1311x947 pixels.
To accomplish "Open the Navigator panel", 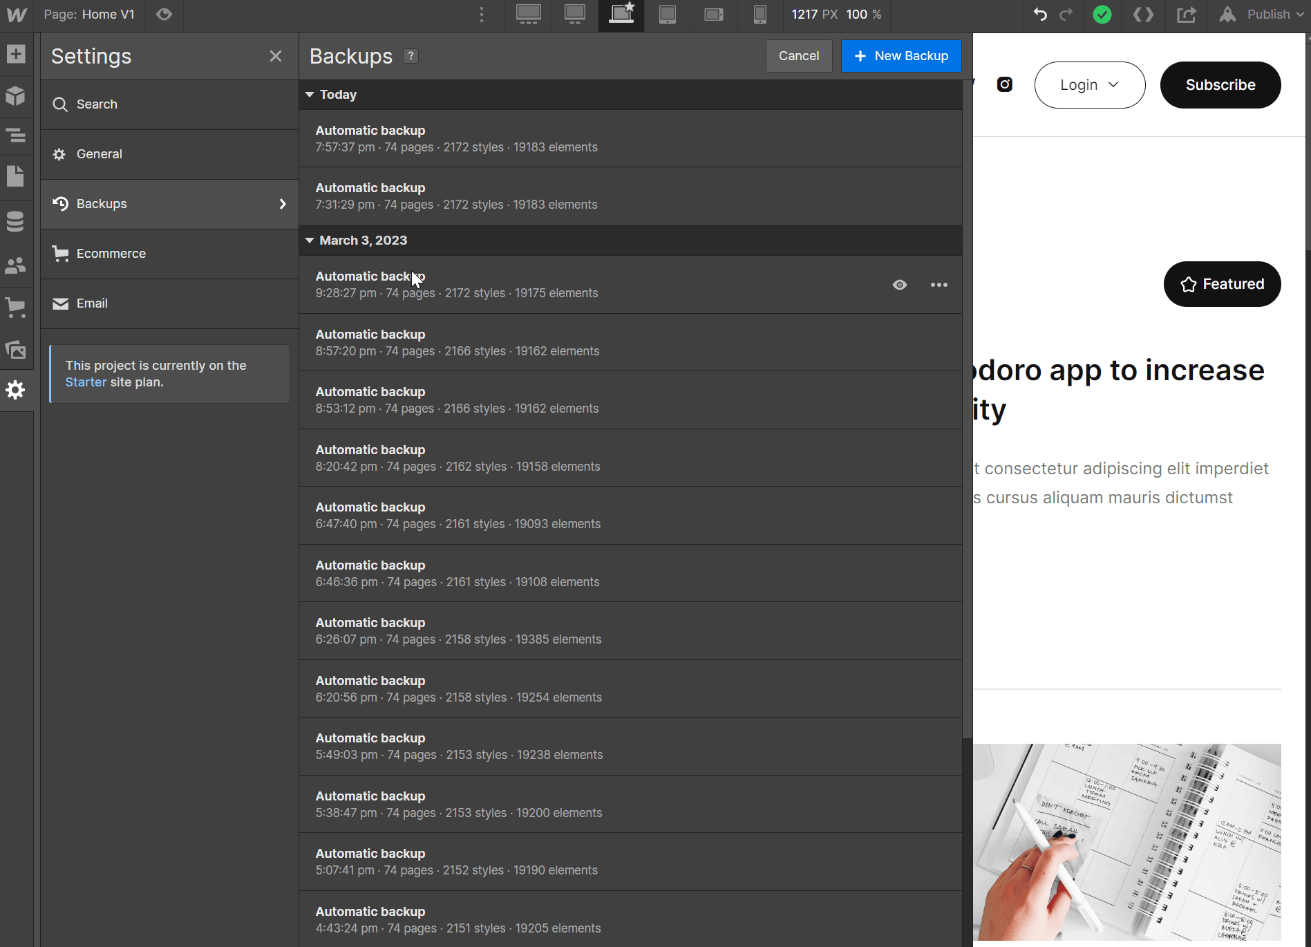I will click(17, 136).
